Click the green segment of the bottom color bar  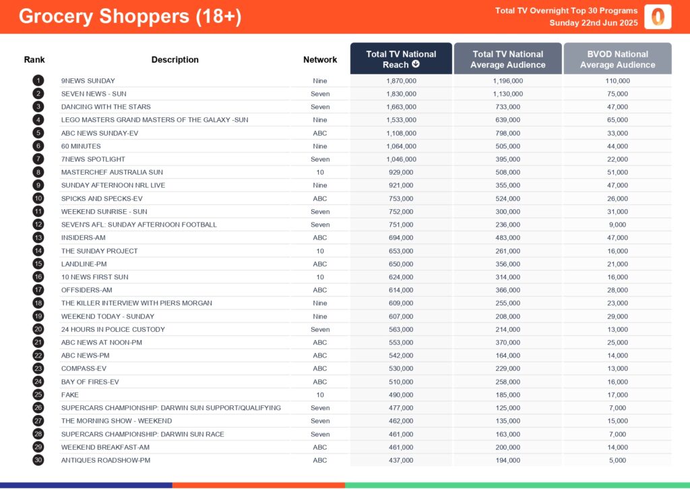(x=517, y=485)
